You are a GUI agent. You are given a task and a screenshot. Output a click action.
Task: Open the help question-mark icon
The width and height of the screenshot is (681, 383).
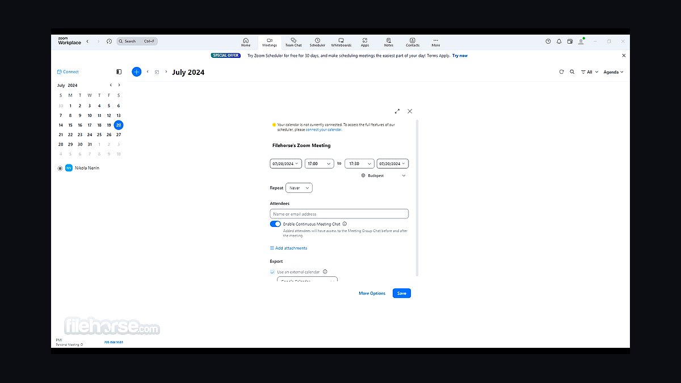tap(548, 41)
